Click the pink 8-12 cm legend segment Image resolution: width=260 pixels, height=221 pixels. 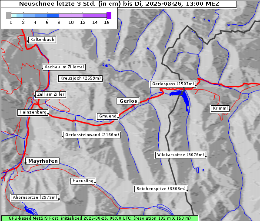[x=70, y=16]
